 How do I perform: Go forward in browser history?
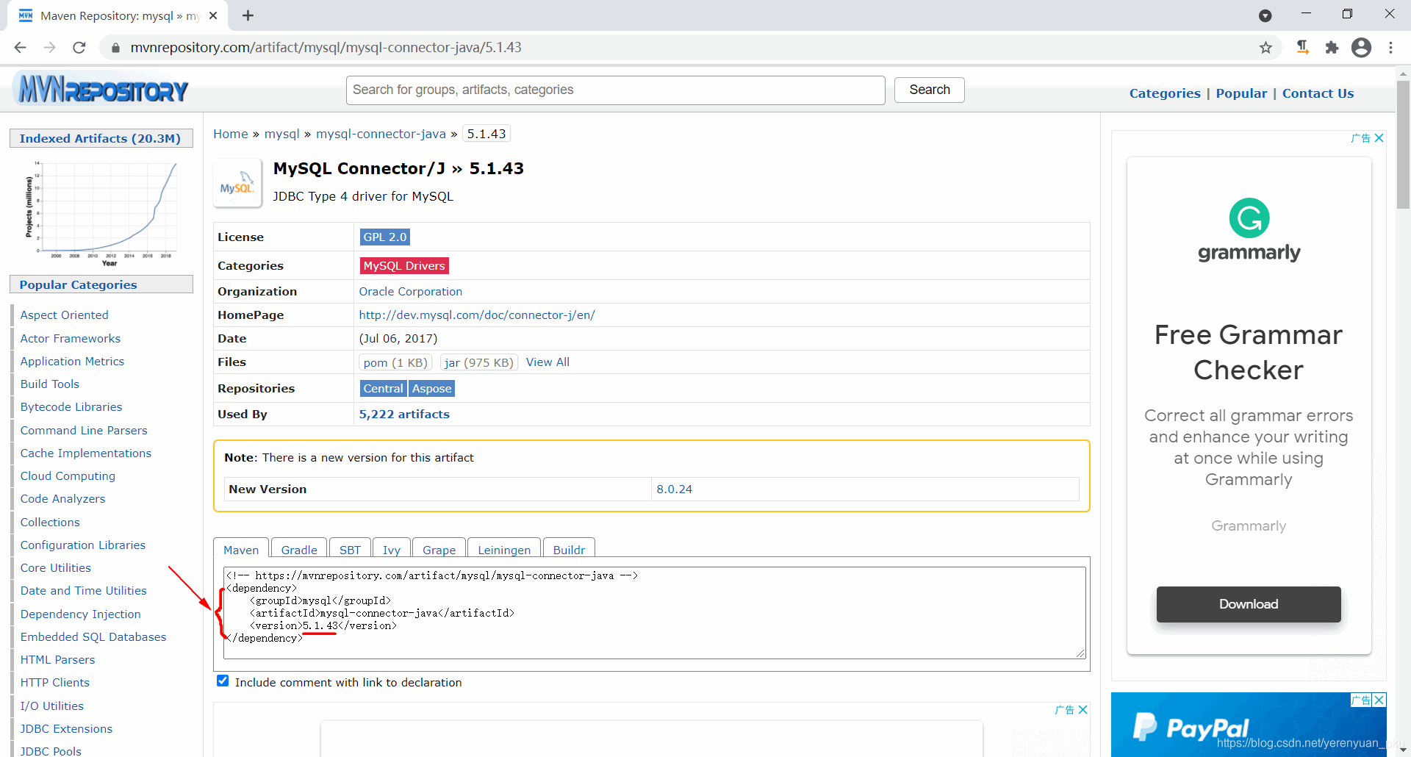[x=49, y=47]
